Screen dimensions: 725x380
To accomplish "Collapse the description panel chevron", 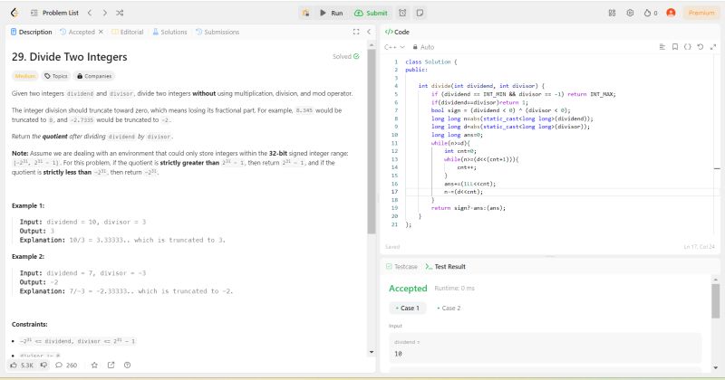I will 369,32.
